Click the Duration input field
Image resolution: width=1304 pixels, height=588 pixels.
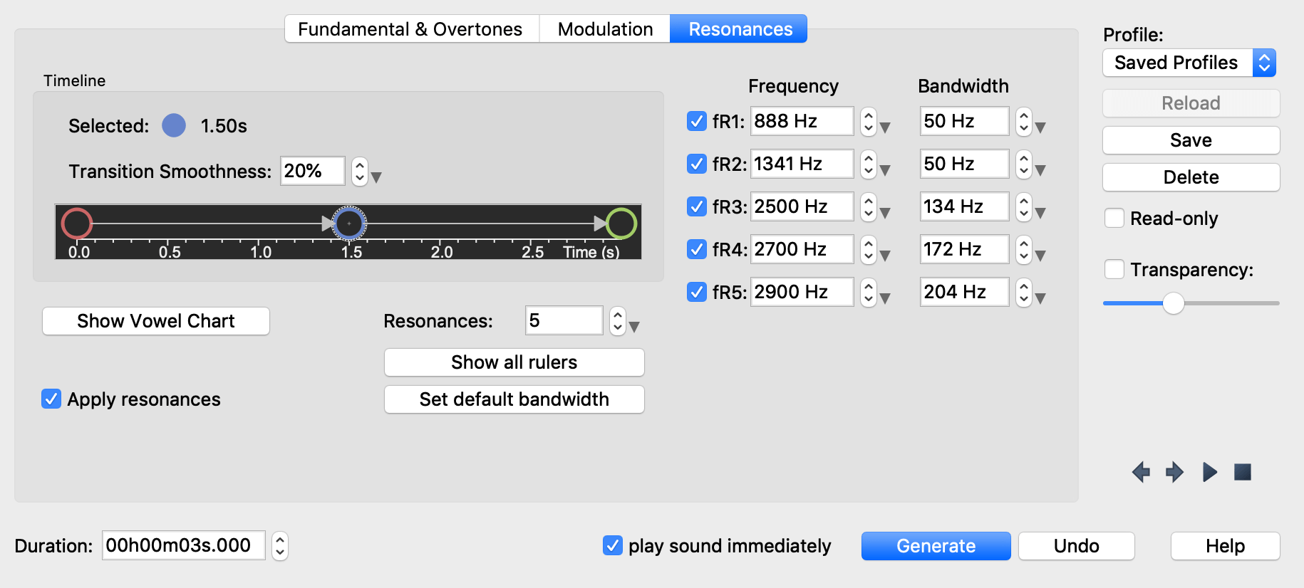[x=184, y=546]
